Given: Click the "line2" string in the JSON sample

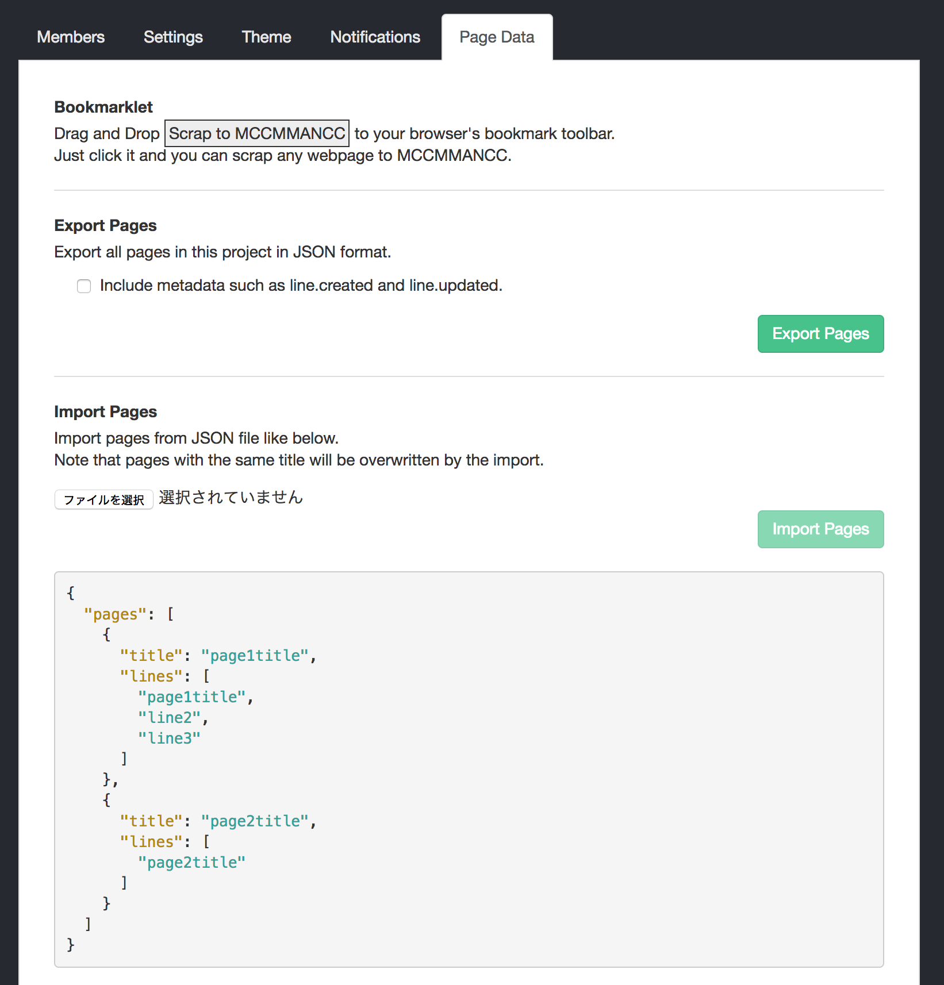Looking at the screenshot, I should click(169, 718).
